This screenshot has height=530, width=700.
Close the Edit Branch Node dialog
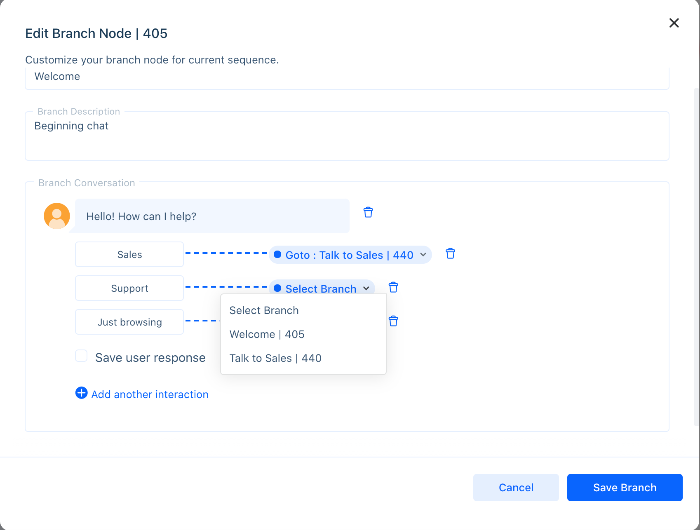[674, 23]
